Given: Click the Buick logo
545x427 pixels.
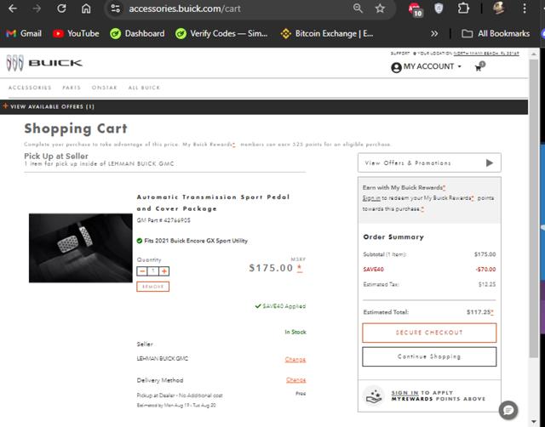Looking at the screenshot, I should tap(44, 63).
